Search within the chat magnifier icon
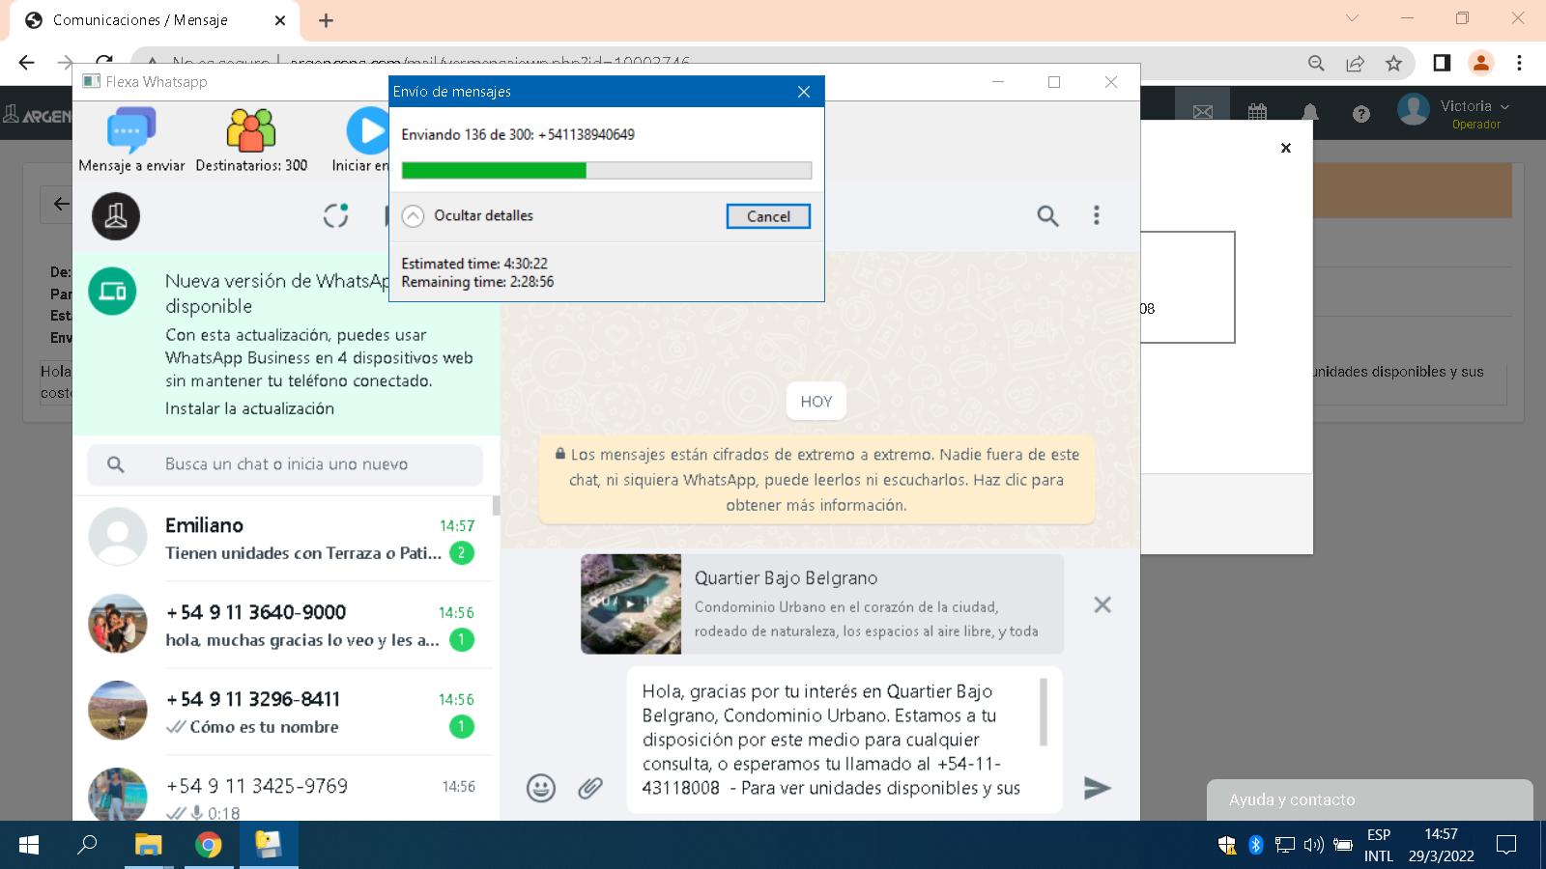 pos(1047,215)
